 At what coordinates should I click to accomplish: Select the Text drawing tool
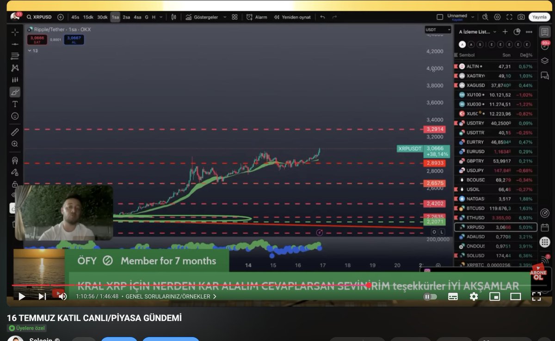15,104
